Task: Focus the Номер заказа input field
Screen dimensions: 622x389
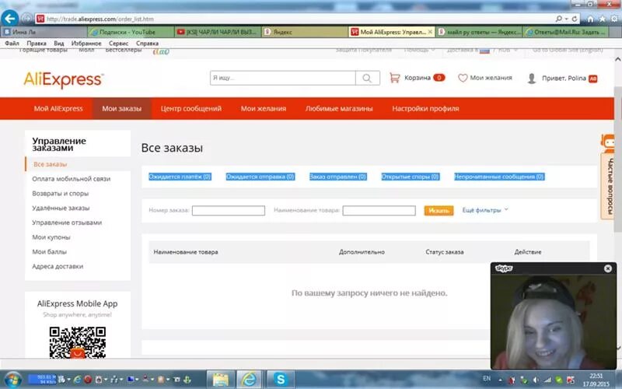Action: (229, 210)
